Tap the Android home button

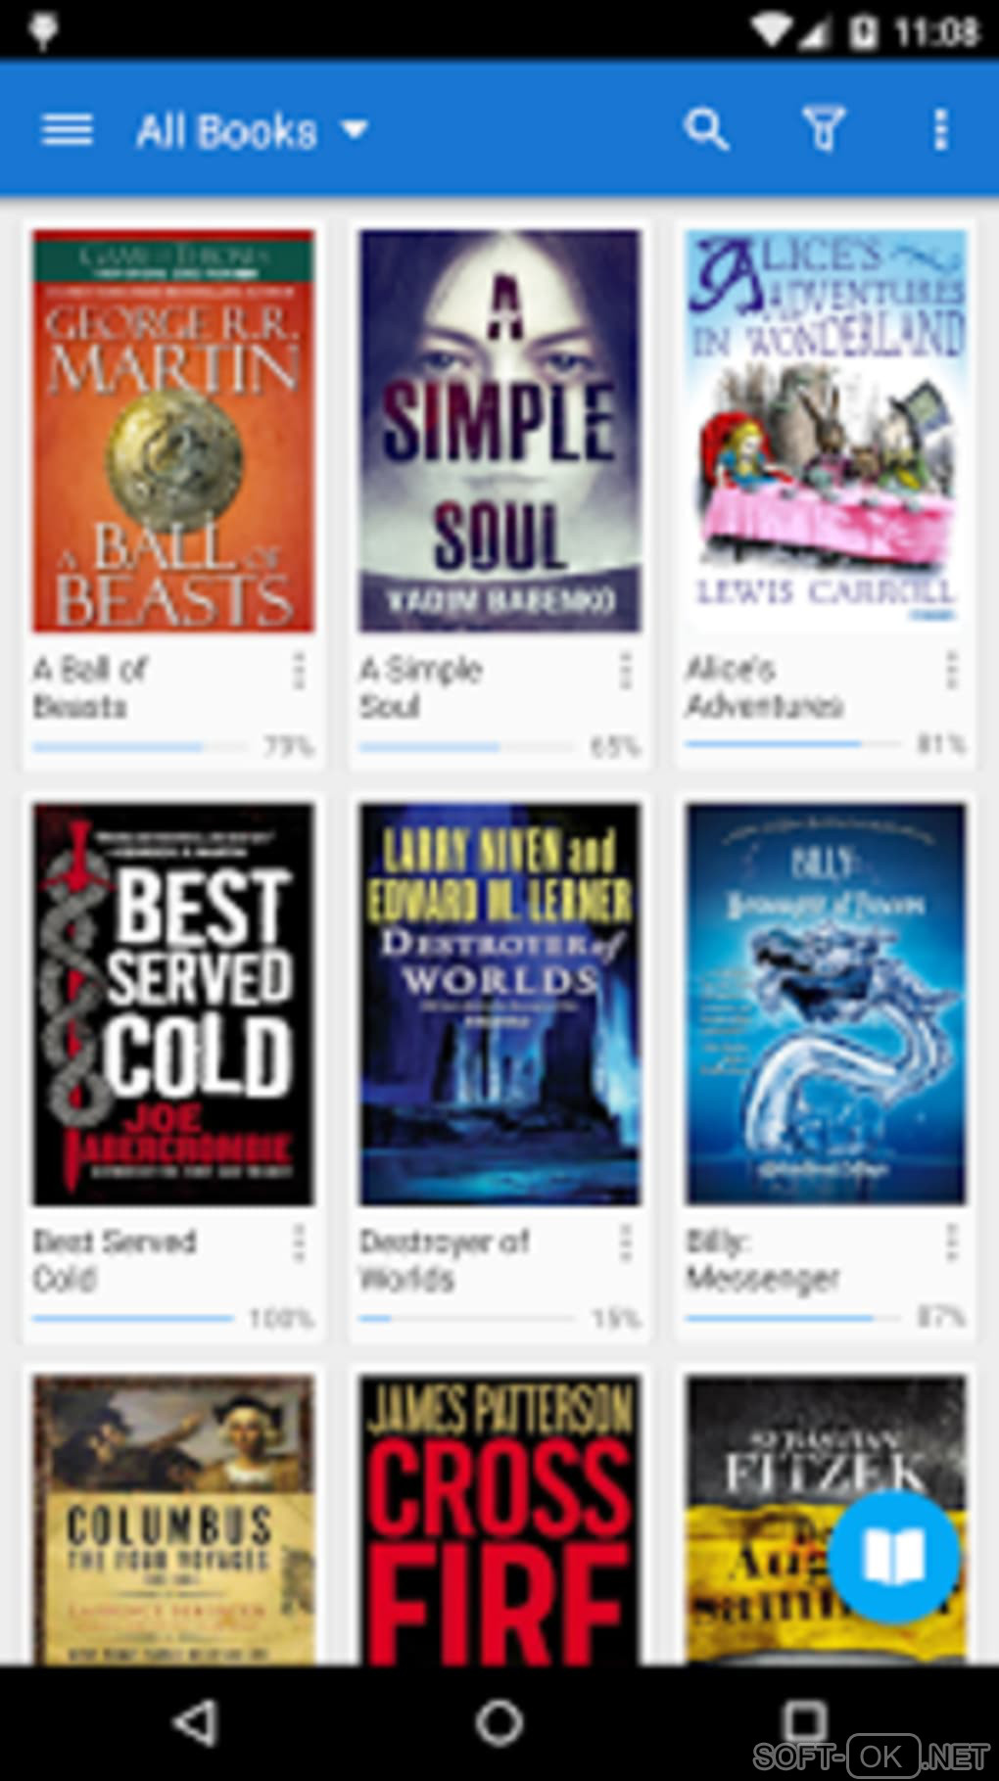point(499,1722)
